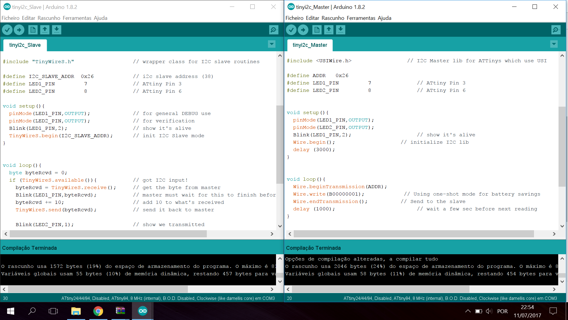Click scroll-down arrow of Slave editor
The image size is (568, 320).
[280, 226]
